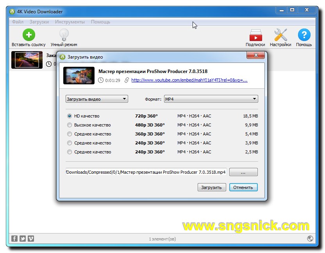Click the 0:01:29 duration text
325x253 pixels.
[x=112, y=80]
